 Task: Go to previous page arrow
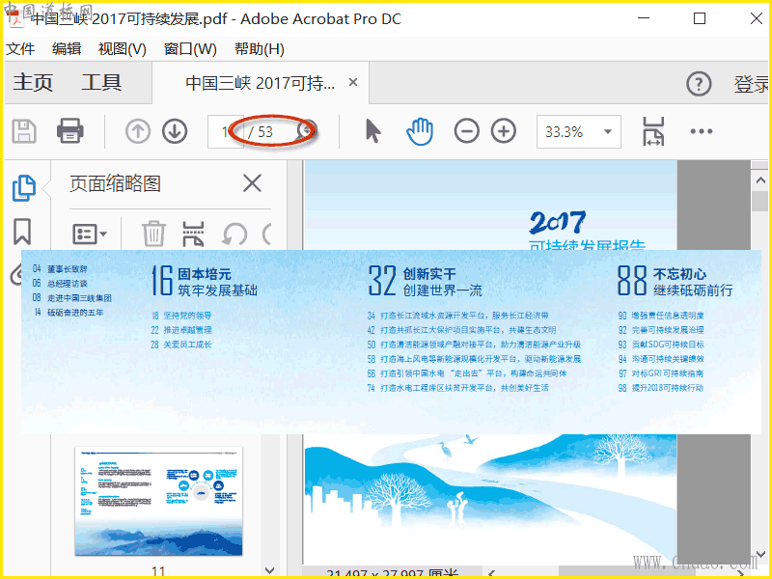137,131
